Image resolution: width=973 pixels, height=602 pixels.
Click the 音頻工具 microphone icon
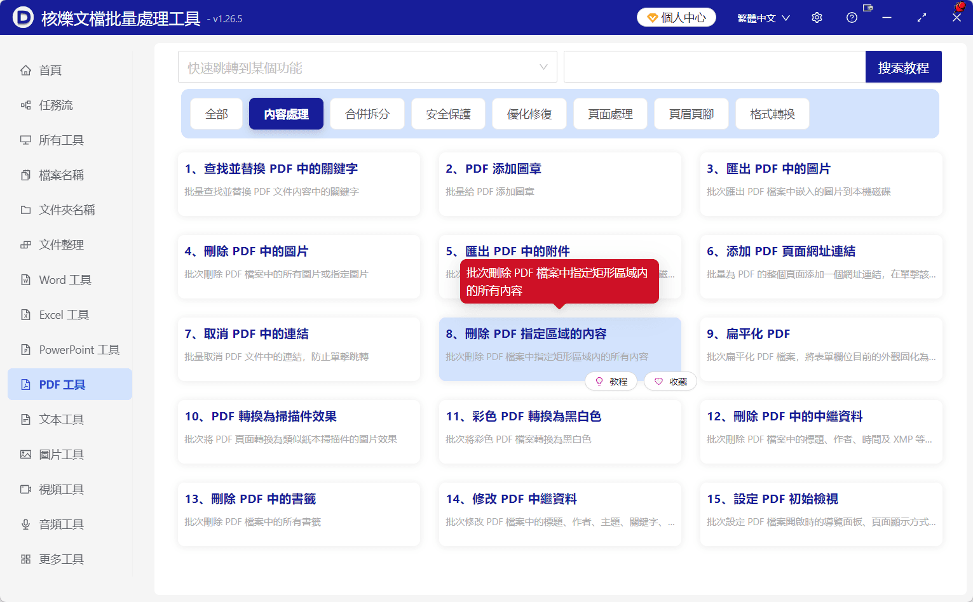pos(25,524)
